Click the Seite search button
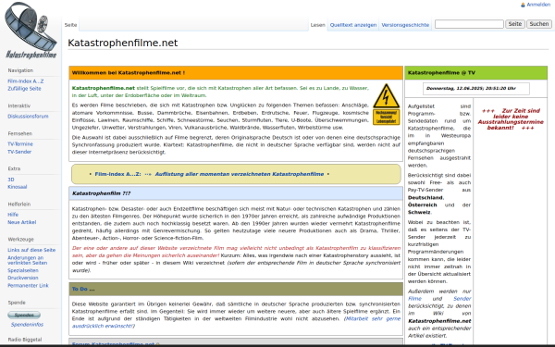Screen dimensions: 555x347 (x=514, y=24)
